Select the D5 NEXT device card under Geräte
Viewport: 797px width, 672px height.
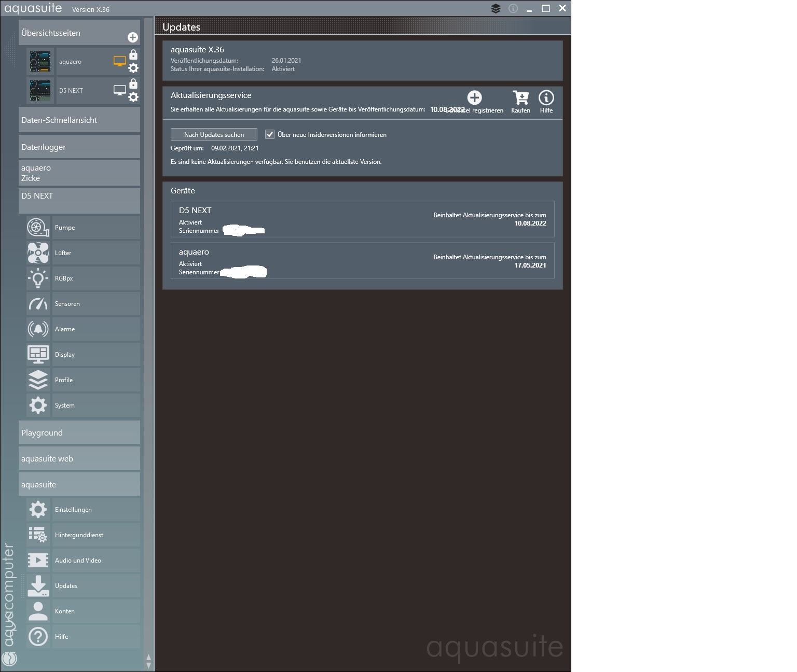point(363,219)
